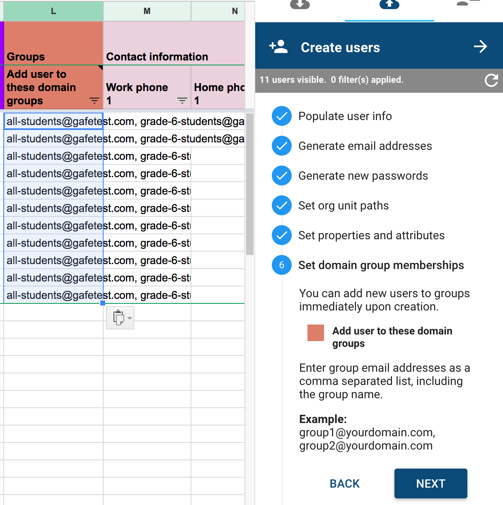Return to the Set org unit paths step
This screenshot has width=503, height=505.
pos(343,206)
